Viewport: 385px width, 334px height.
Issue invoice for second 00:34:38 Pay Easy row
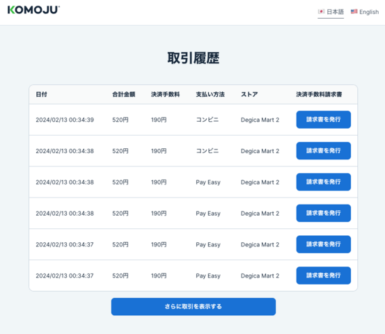click(x=323, y=213)
